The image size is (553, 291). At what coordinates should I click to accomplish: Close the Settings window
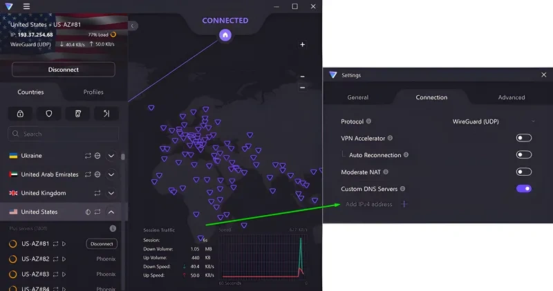(543, 74)
